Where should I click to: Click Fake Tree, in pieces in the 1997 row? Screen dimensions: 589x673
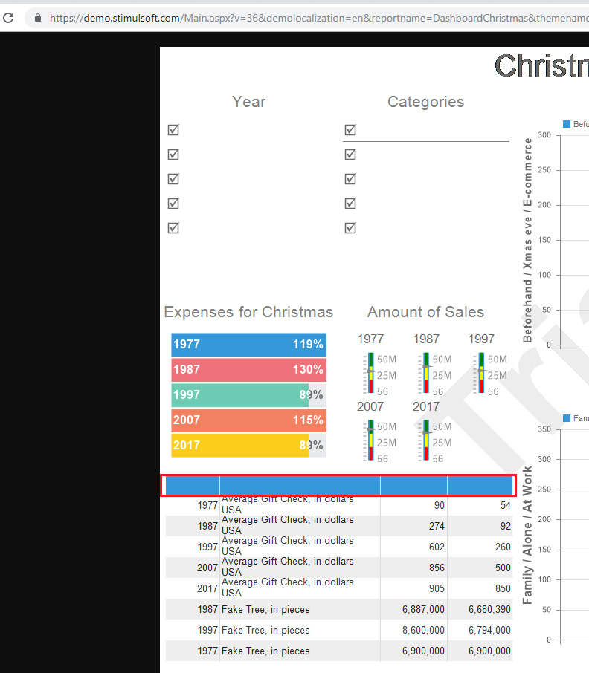tap(265, 630)
